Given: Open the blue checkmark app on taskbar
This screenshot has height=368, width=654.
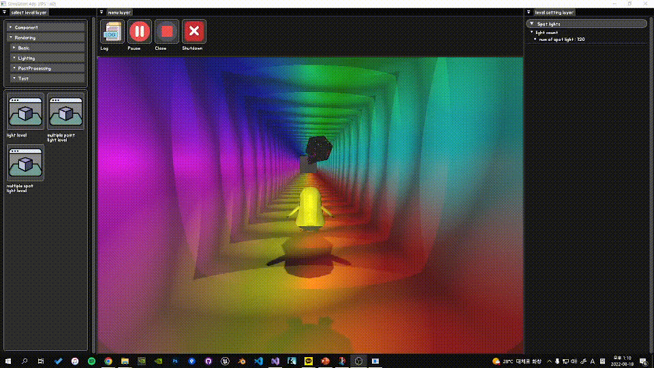Looking at the screenshot, I should [58, 361].
